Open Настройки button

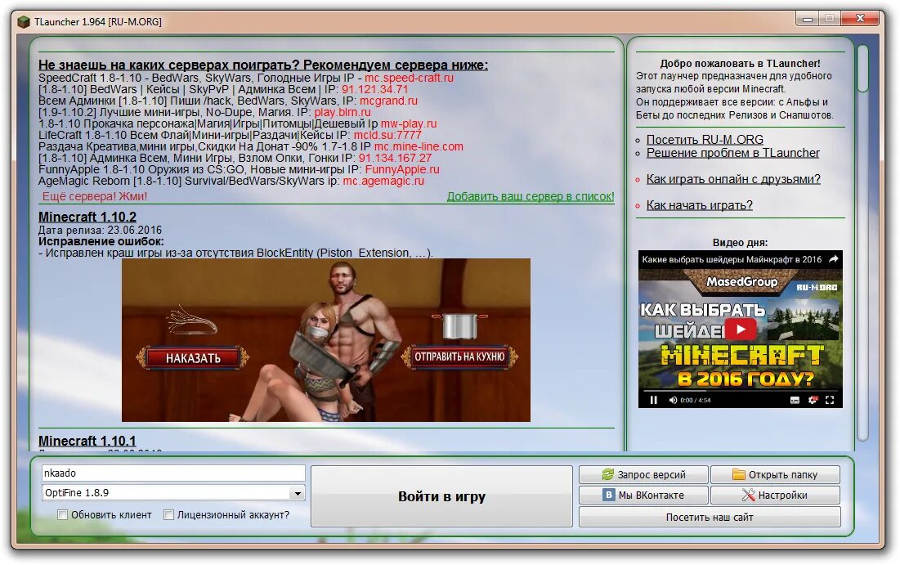(776, 495)
